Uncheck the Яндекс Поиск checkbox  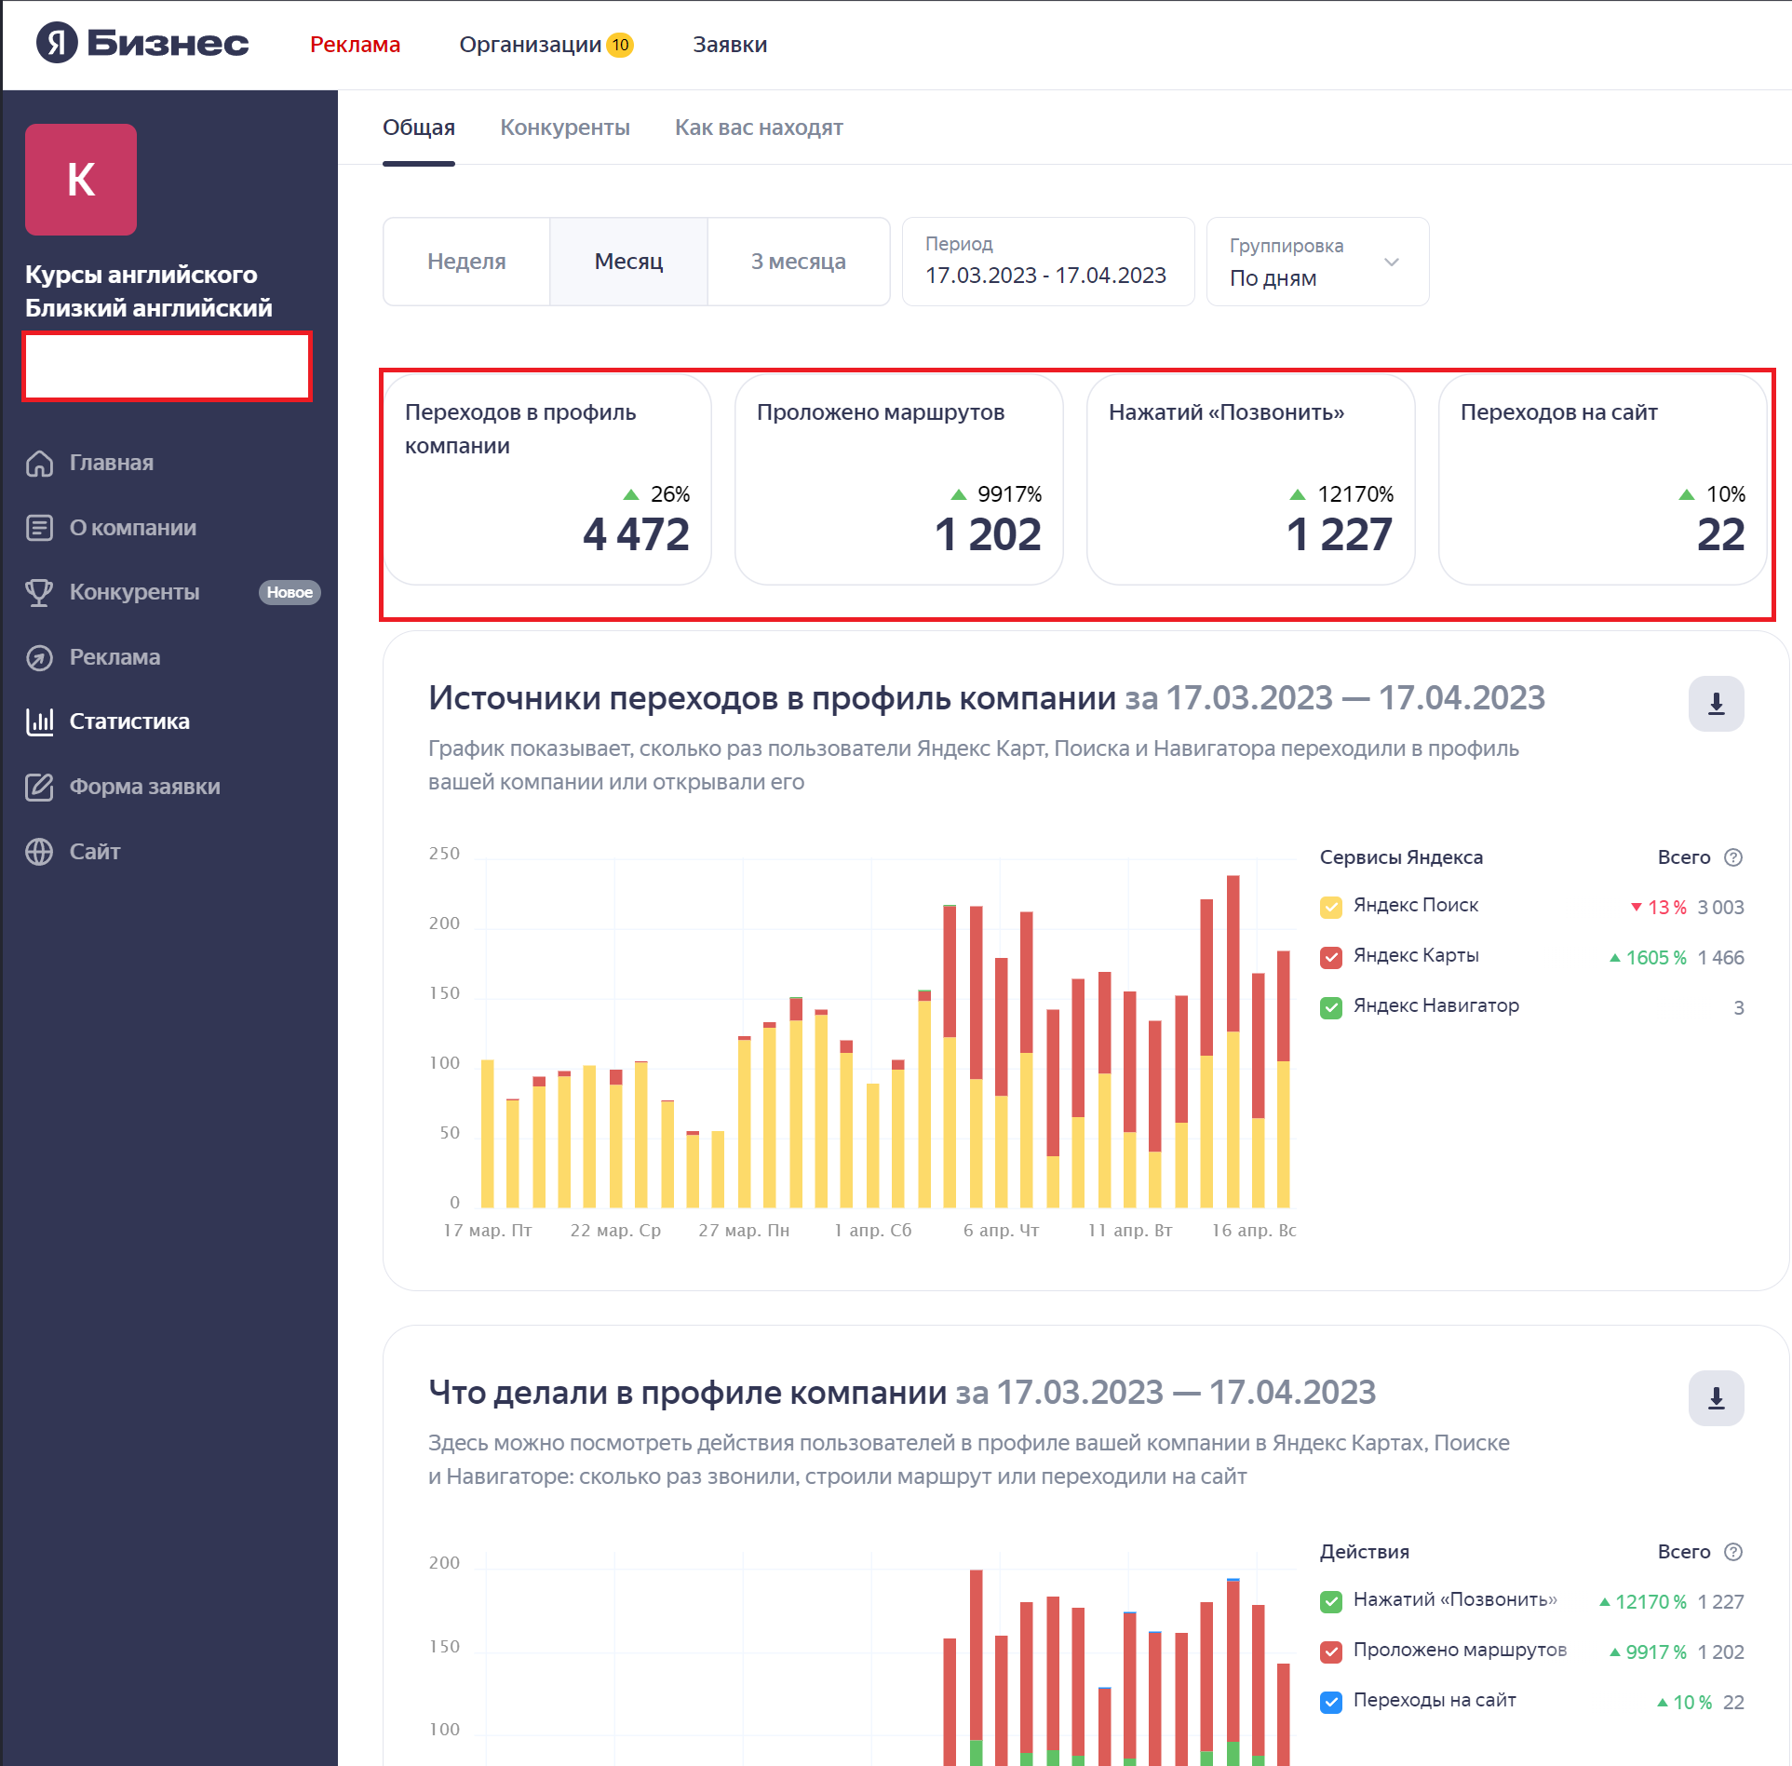point(1331,907)
